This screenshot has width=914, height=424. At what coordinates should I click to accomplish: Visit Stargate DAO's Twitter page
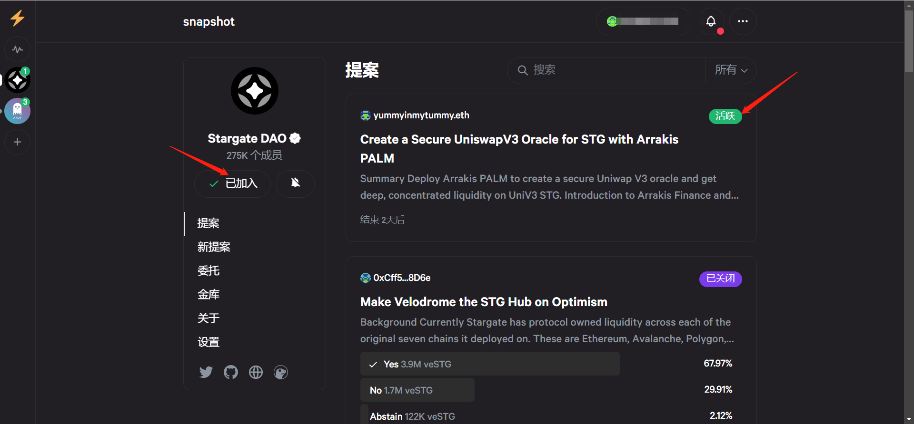tap(206, 372)
